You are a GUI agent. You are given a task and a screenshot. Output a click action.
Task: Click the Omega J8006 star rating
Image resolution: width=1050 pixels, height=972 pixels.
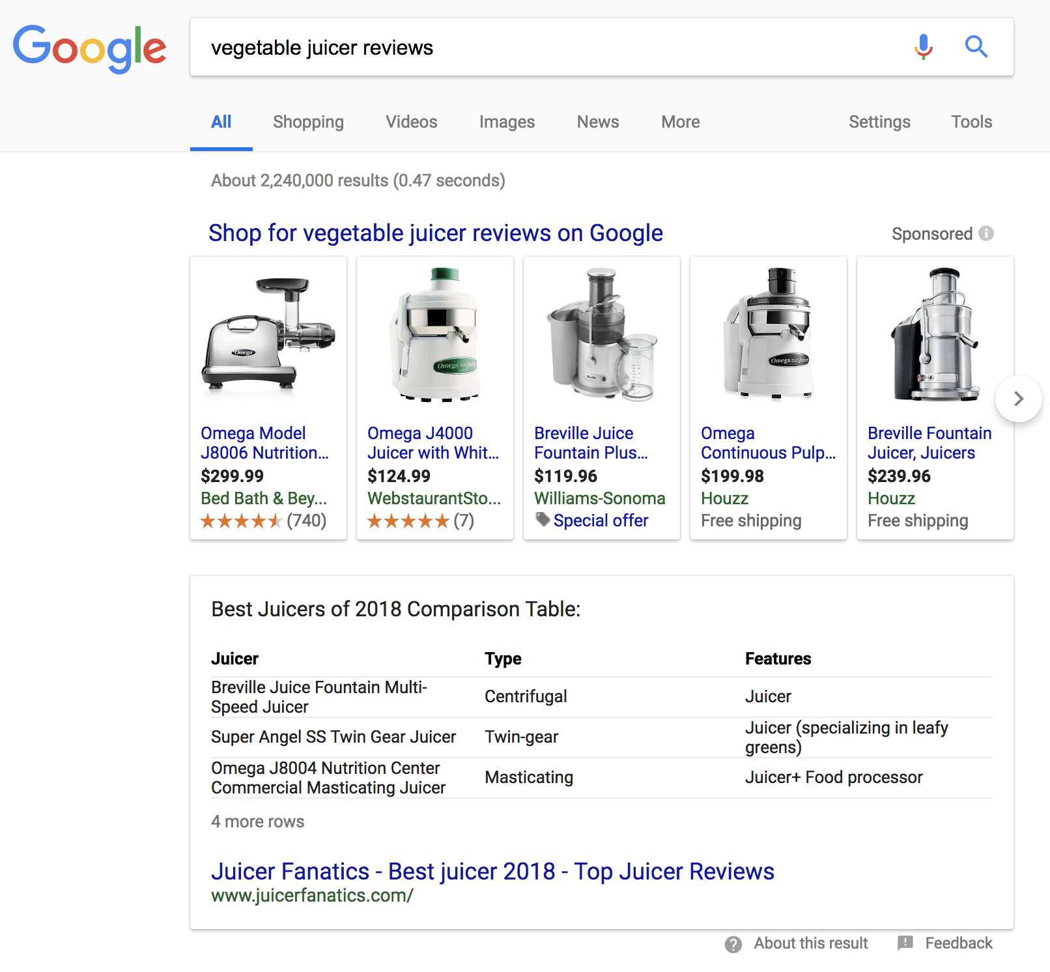pos(241,521)
